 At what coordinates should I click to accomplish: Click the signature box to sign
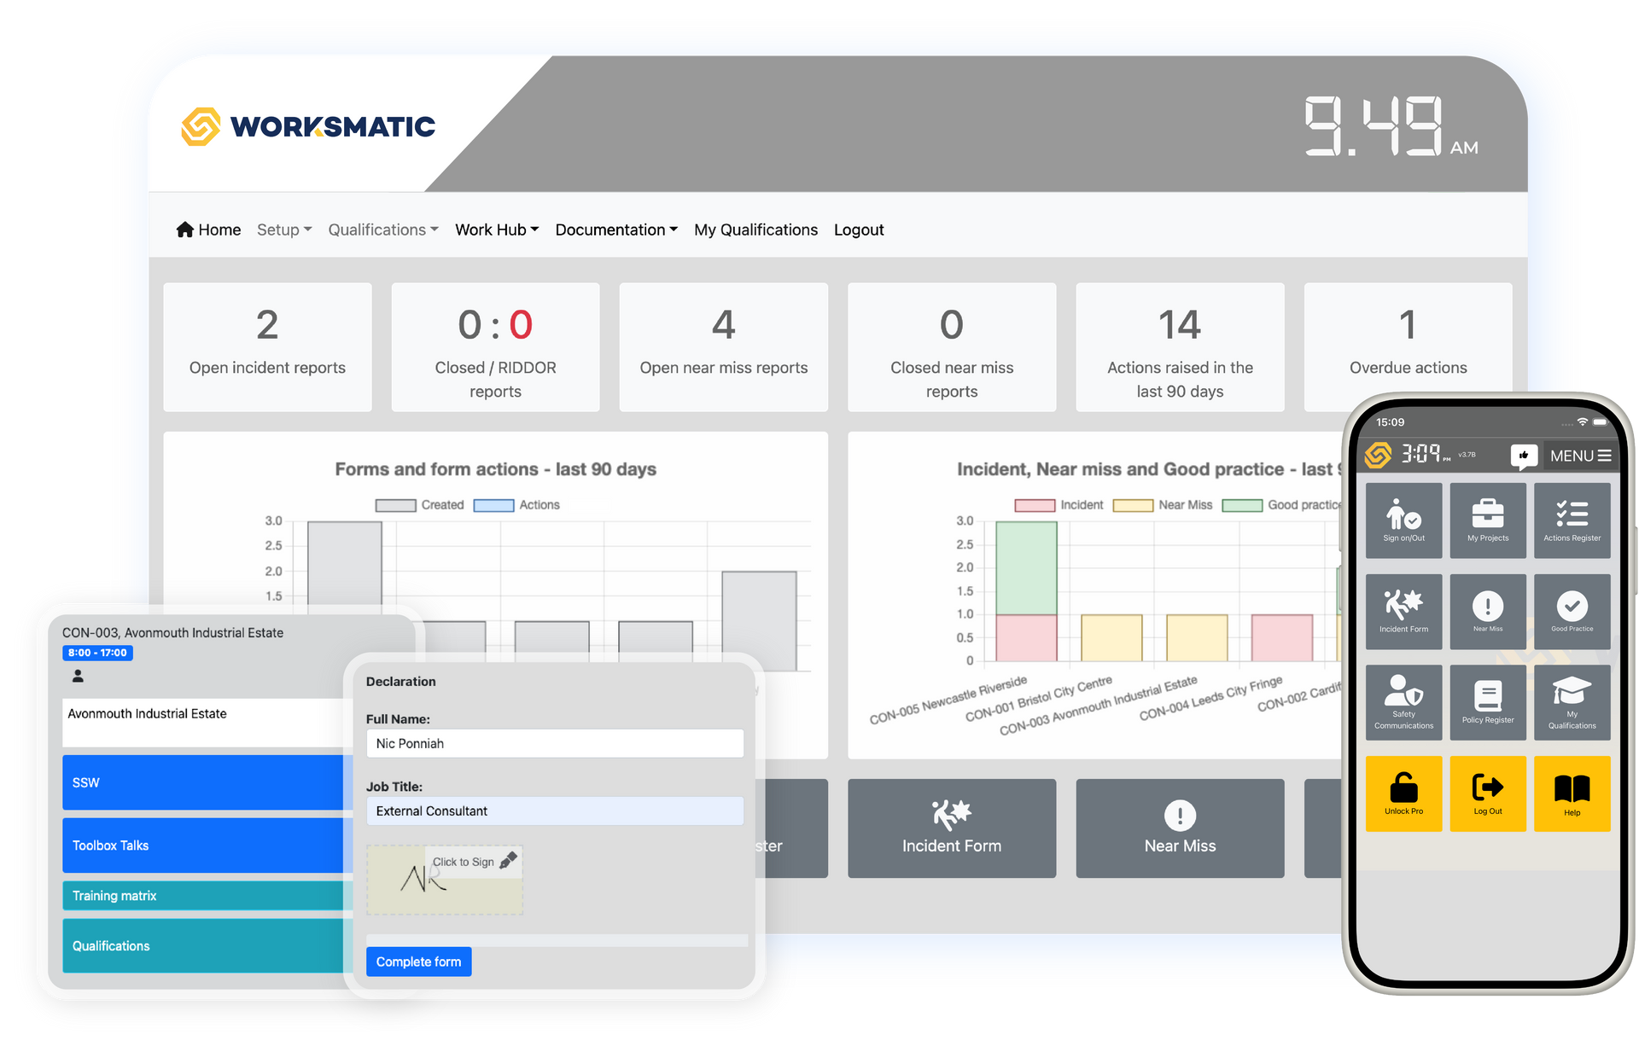[x=444, y=880]
